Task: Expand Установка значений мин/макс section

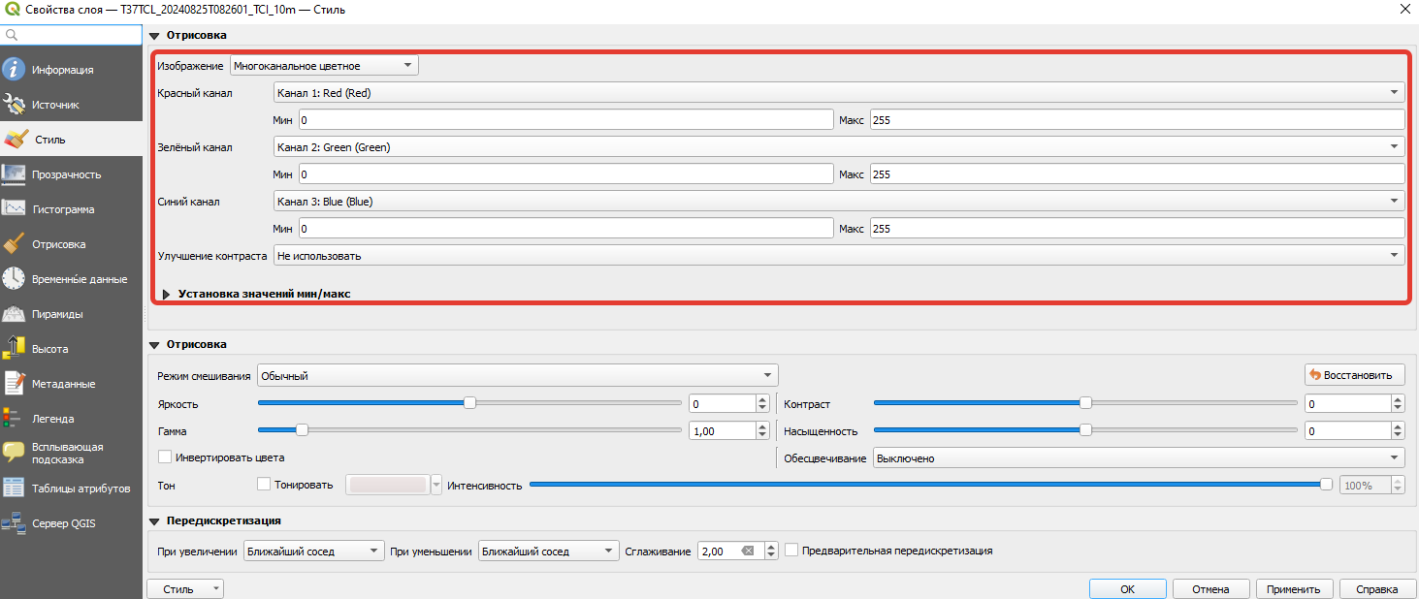Action: 166,293
